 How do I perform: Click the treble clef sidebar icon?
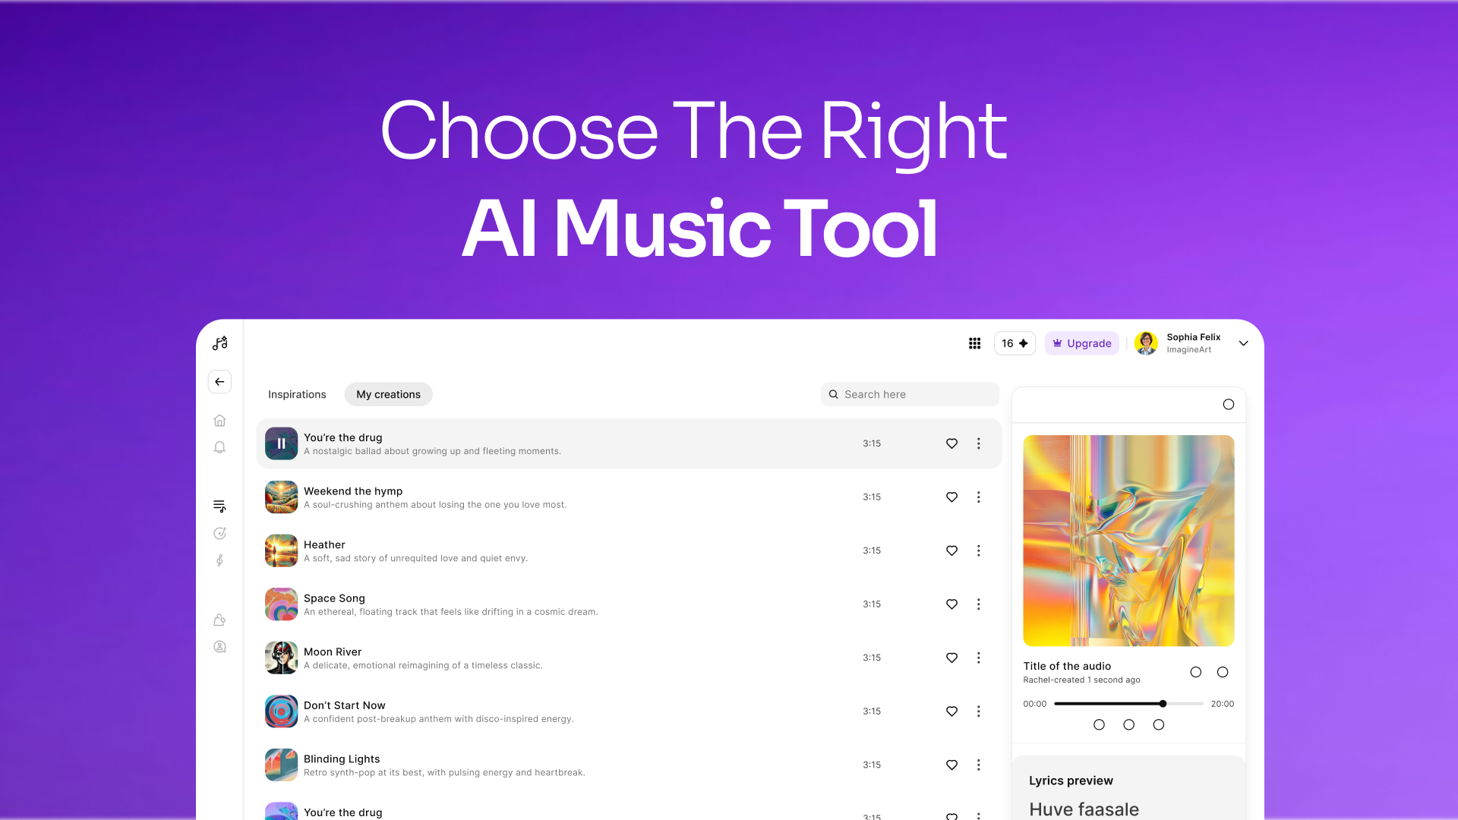219,560
